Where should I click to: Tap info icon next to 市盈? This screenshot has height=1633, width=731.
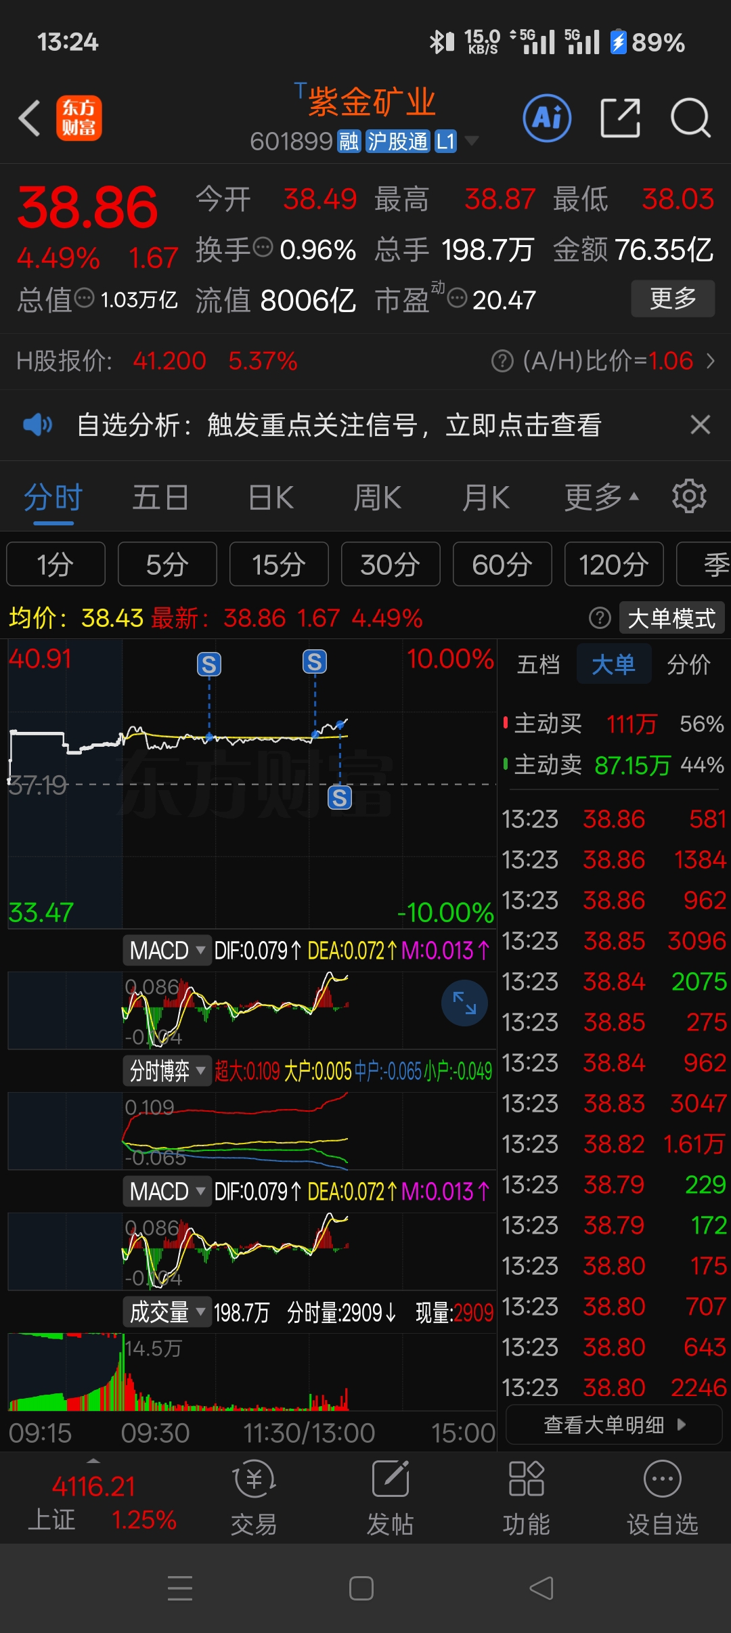click(458, 297)
